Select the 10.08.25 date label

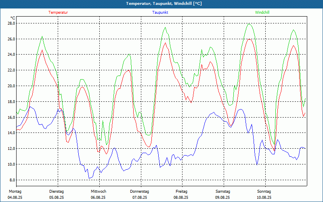coord(264,198)
